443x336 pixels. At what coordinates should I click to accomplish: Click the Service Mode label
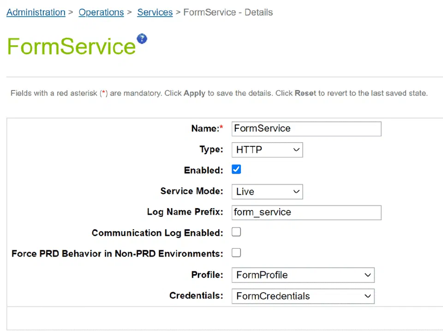[192, 192]
